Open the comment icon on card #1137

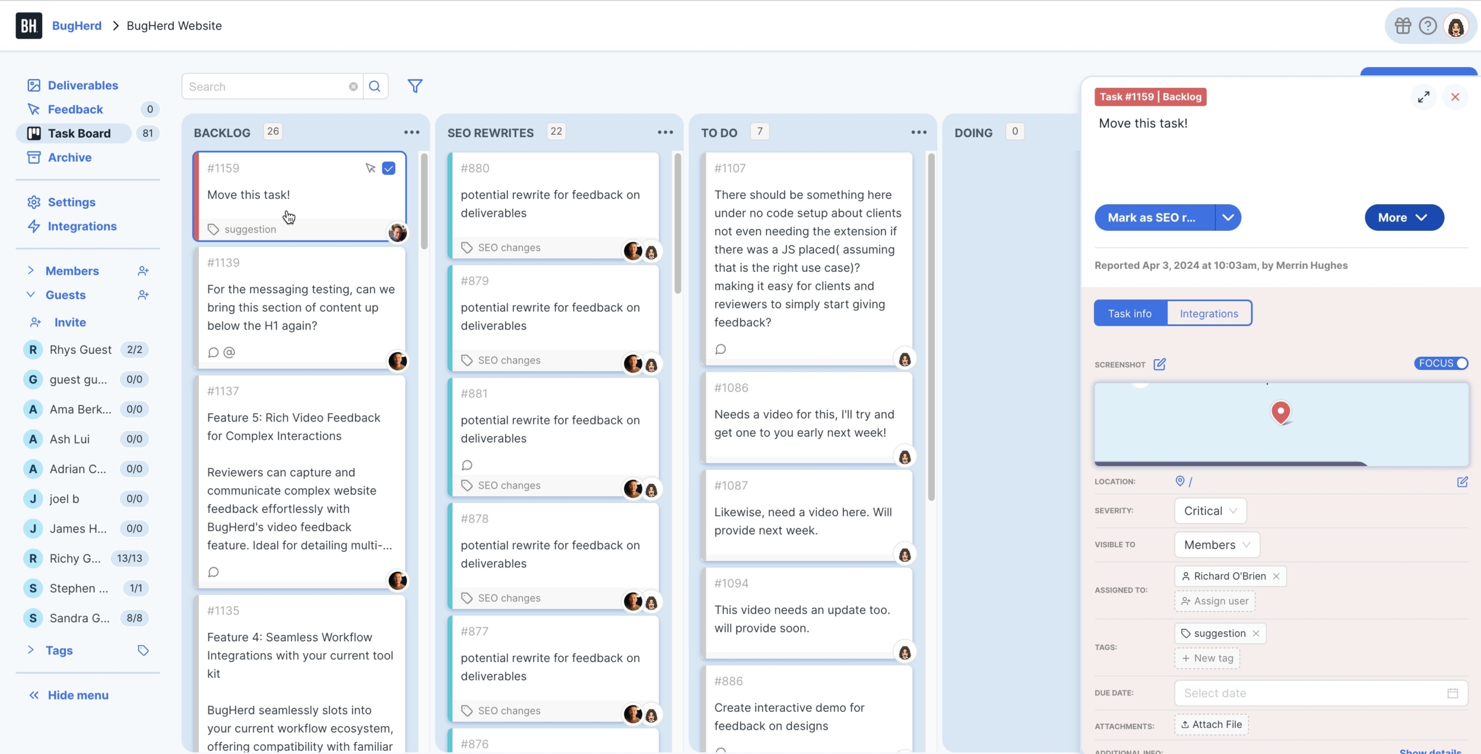pos(213,572)
